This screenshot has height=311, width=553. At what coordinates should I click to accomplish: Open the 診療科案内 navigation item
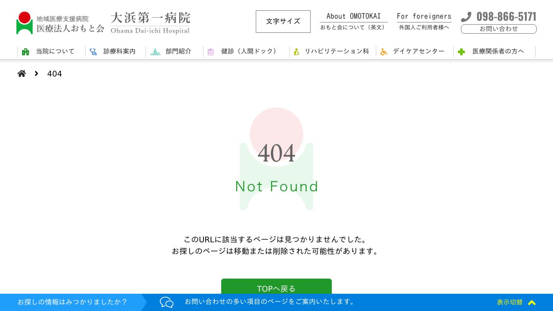pos(119,51)
